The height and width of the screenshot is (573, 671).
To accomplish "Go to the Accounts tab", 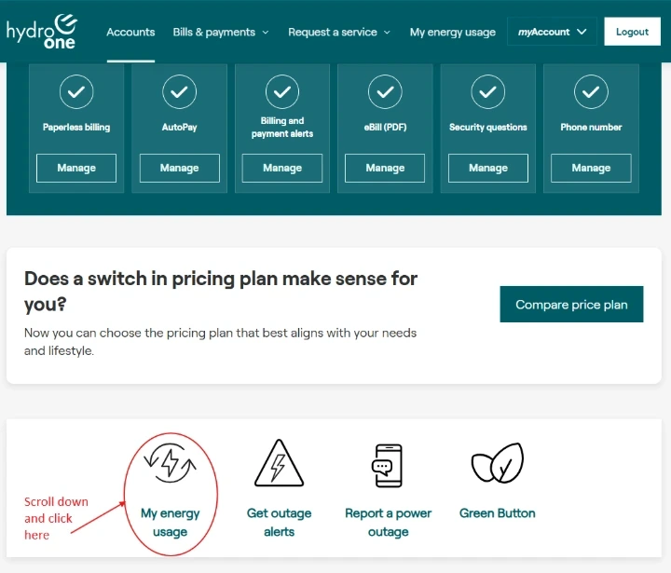I will coord(130,32).
